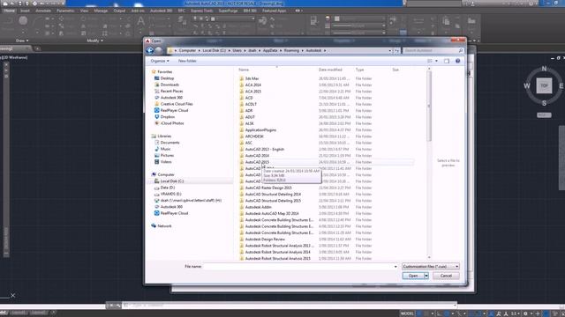The height and width of the screenshot is (317, 565).
Task: Click the Forward arrow in Open dialog
Action: click(159, 51)
